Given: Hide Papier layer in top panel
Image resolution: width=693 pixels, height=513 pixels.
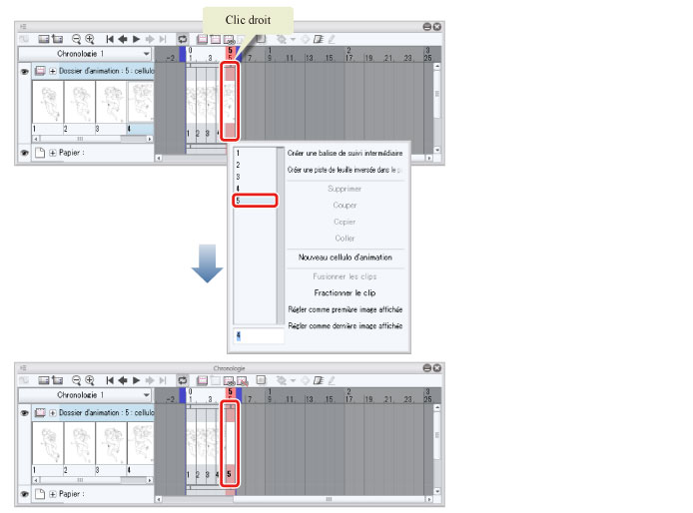Looking at the screenshot, I should (24, 153).
